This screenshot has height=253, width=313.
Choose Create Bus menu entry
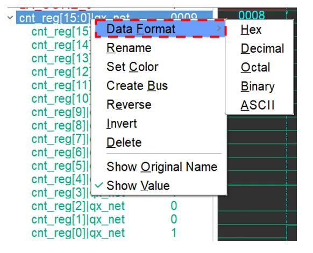pos(137,85)
